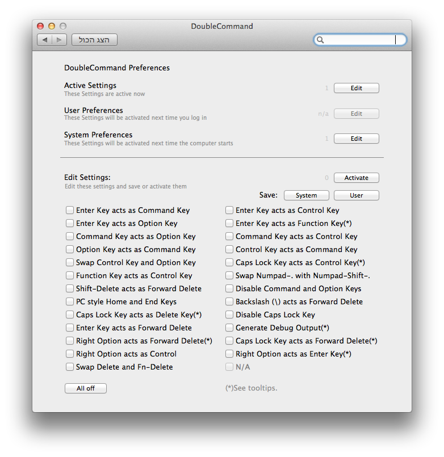Close the DoubleCommand window
The width and height of the screenshot is (444, 457).
pos(40,26)
